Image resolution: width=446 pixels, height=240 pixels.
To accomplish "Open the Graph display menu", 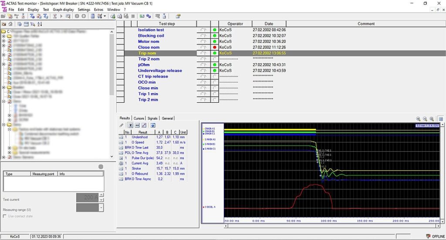I will [x=63, y=10].
